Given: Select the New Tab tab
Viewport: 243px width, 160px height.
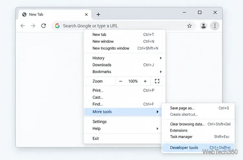Looking at the screenshot, I should pos(55,15).
